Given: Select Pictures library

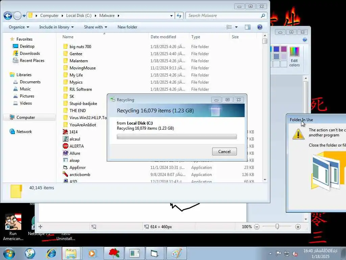Looking at the screenshot, I should 24,96.
